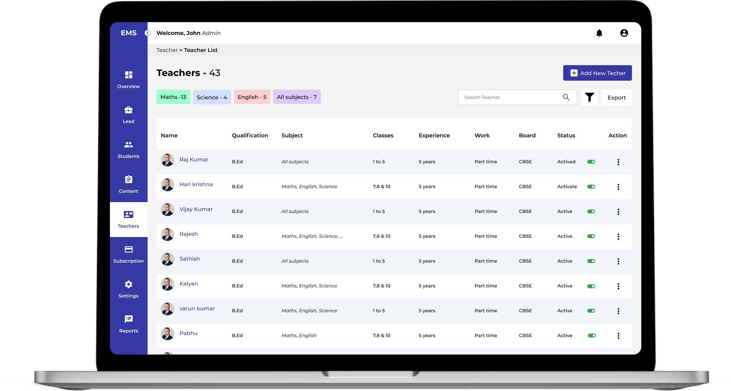Toggle status switch for Vijay Kumar
The image size is (731, 391).
point(591,211)
